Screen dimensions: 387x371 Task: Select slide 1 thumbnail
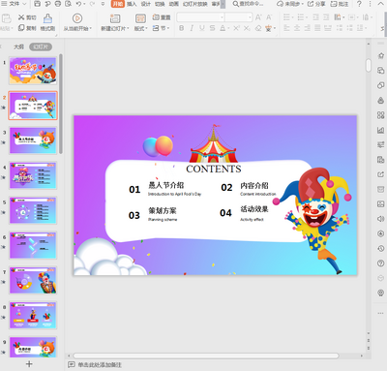coord(33,71)
